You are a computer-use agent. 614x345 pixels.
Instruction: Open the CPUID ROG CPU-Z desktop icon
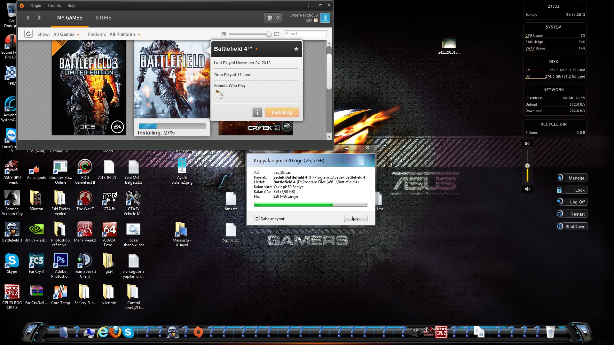[12, 297]
